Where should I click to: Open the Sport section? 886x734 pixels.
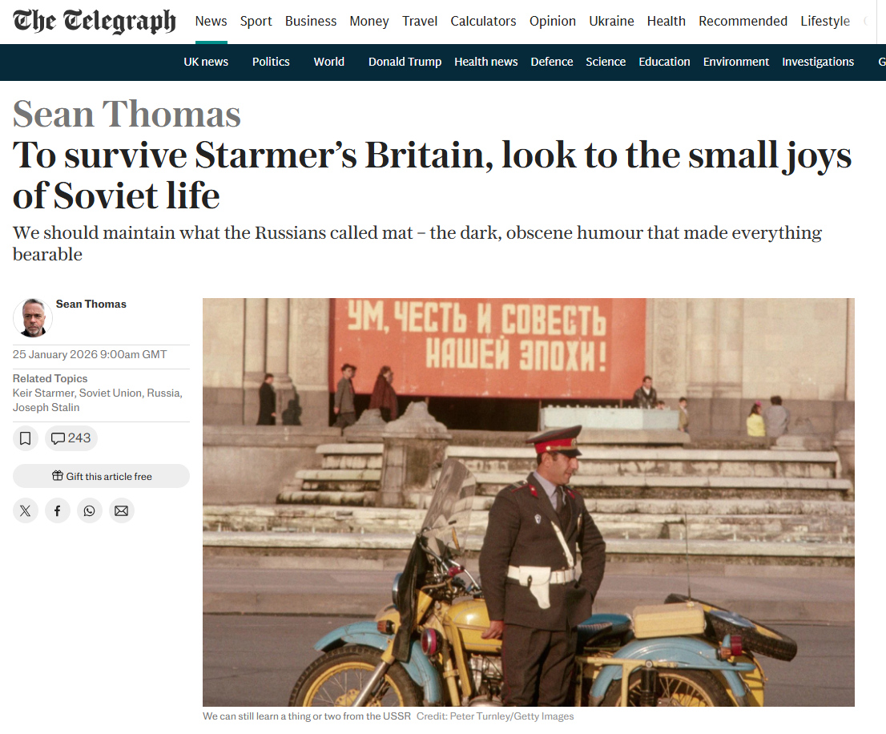tap(256, 22)
